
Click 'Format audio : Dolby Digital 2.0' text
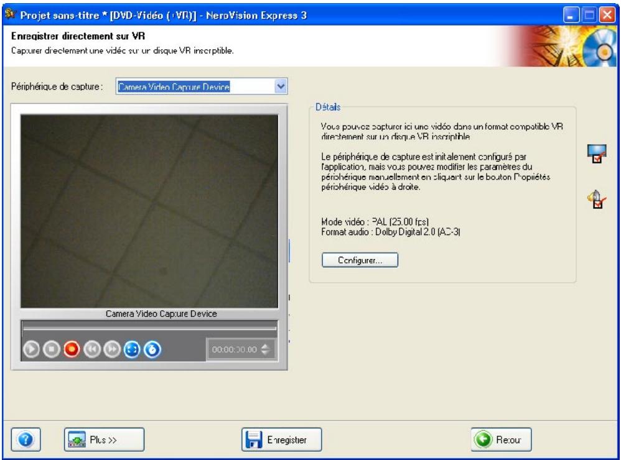[x=391, y=232]
